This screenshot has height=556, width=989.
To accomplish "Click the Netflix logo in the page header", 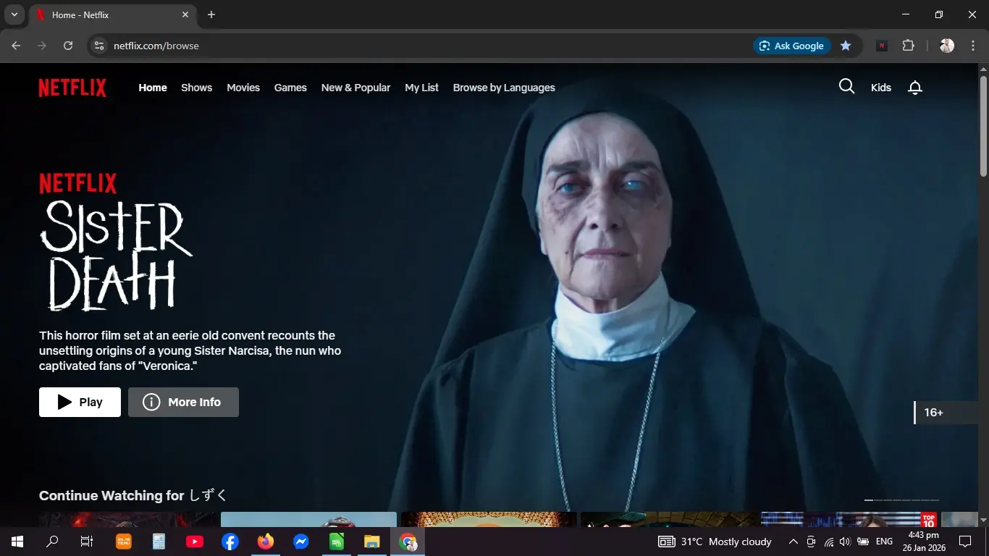I will pyautogui.click(x=72, y=88).
